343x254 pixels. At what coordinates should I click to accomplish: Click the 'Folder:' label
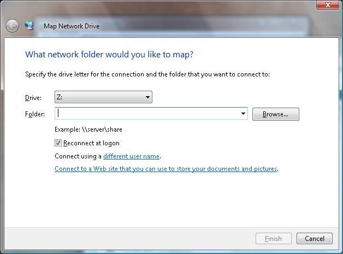(35, 114)
